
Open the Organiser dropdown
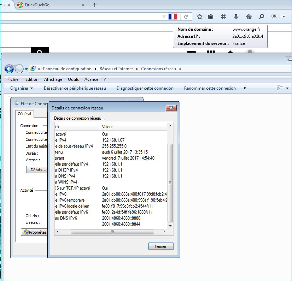coord(21,88)
